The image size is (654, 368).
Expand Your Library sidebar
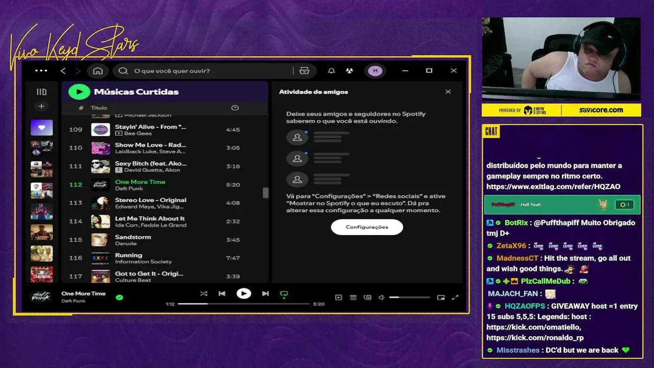pos(41,92)
